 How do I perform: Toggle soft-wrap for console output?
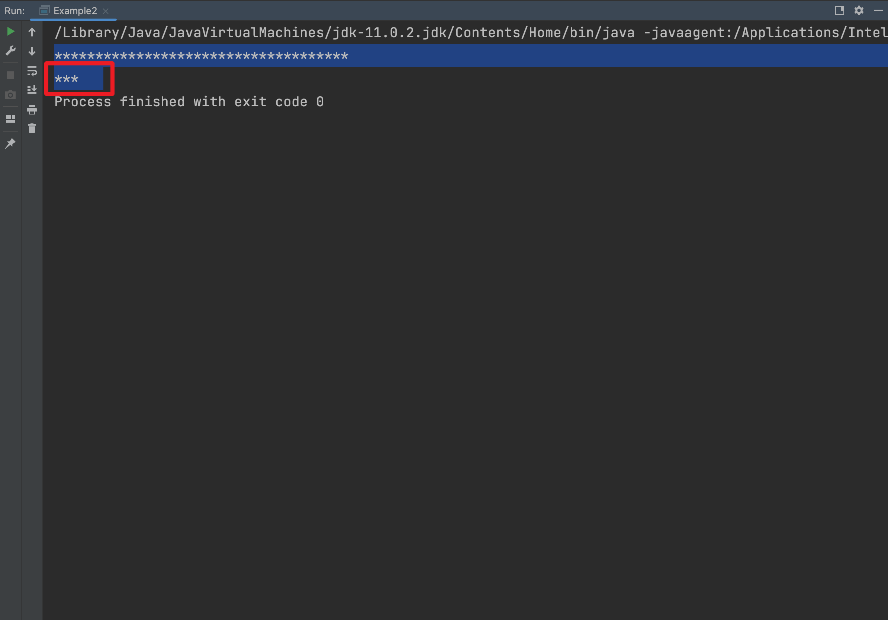tap(32, 71)
